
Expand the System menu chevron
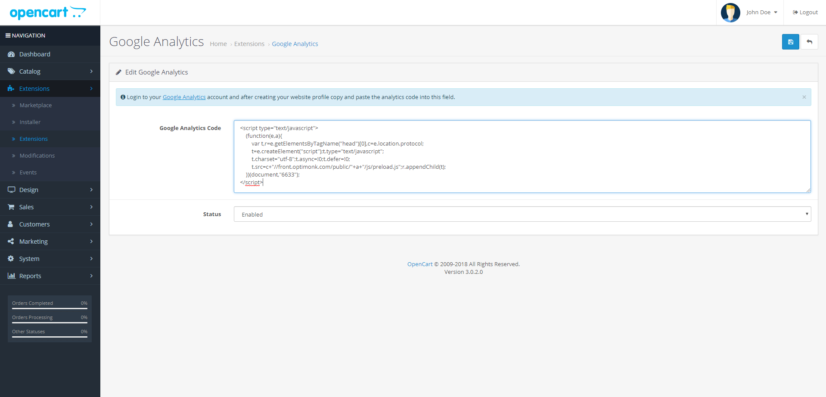pyautogui.click(x=91, y=259)
